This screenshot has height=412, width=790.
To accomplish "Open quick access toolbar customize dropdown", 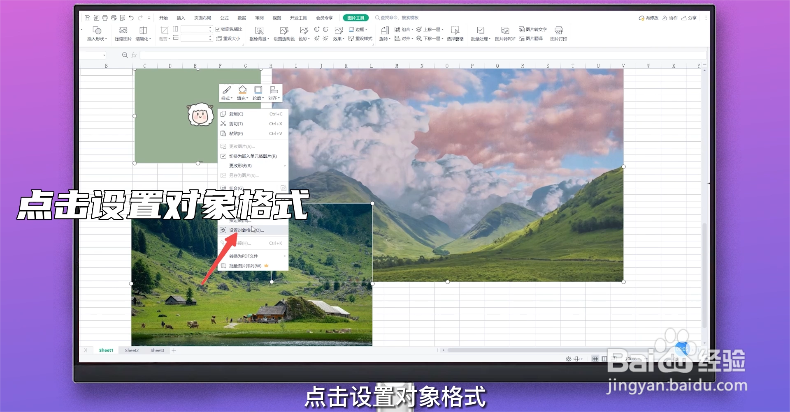I will pos(149,18).
